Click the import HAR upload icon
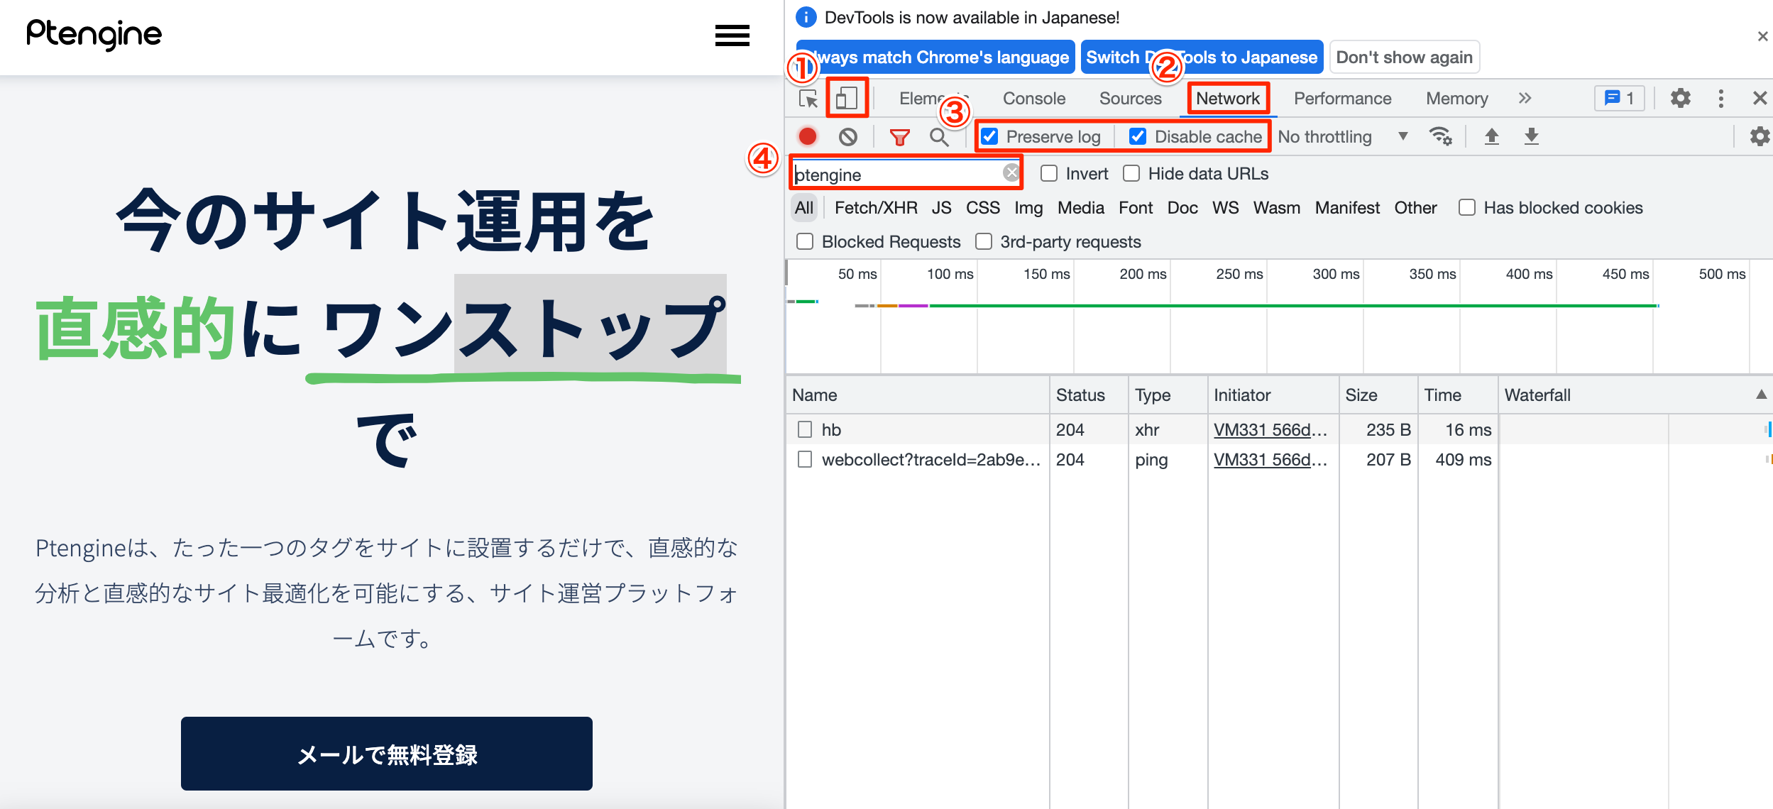The image size is (1773, 809). [x=1492, y=136]
